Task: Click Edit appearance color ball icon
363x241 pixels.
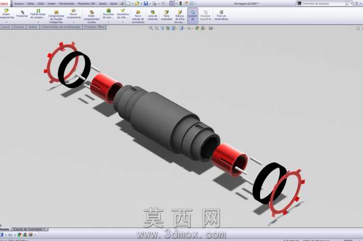Action: coord(197,28)
